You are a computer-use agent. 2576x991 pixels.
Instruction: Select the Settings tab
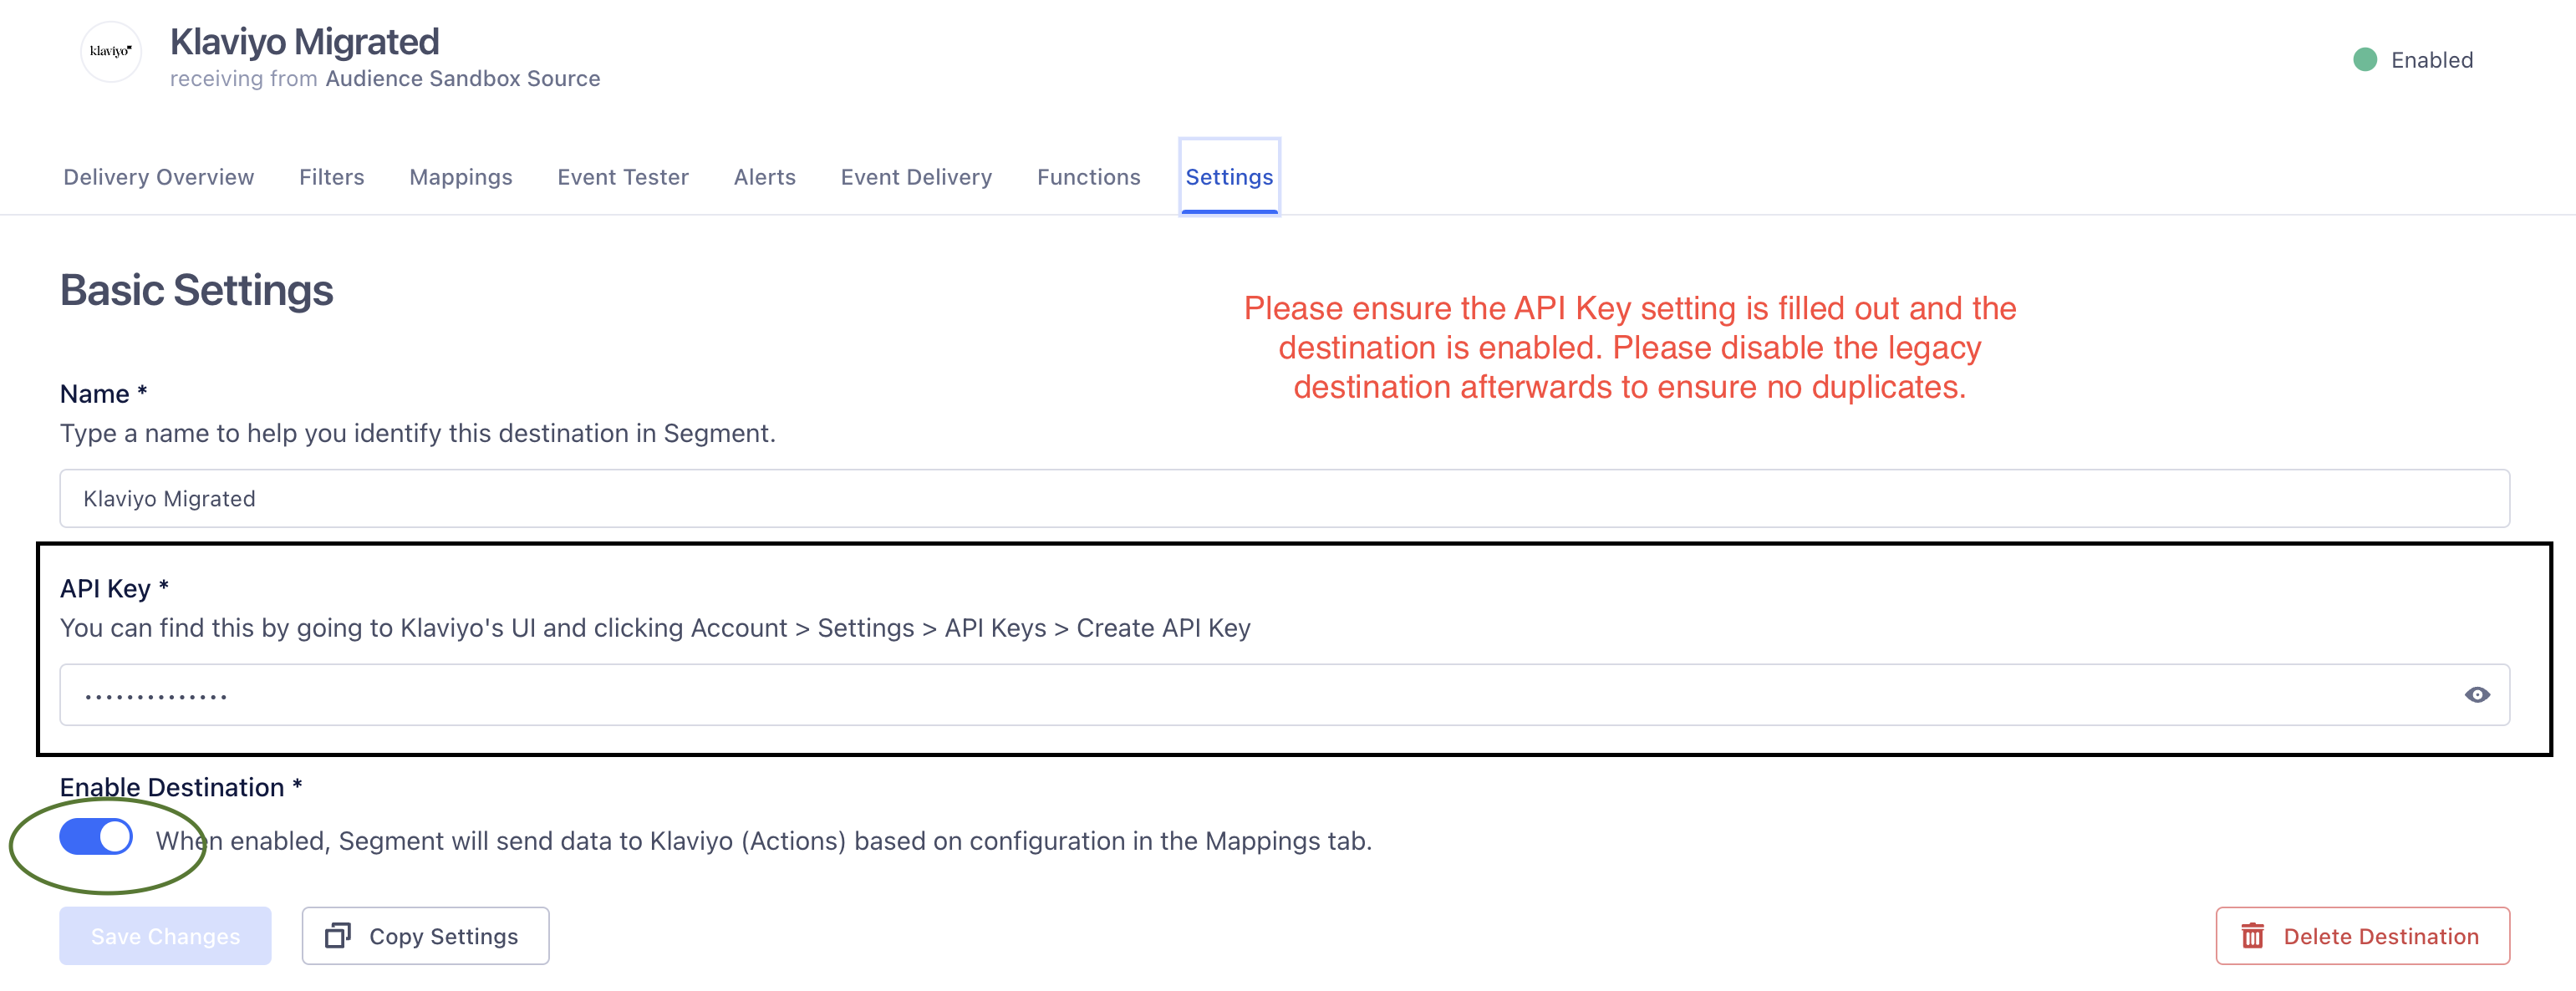click(x=1227, y=175)
